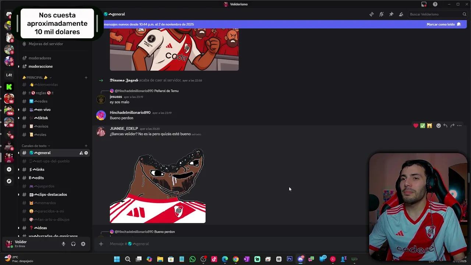Open the inbox icon in title bar
Viewport: 471px width, 265px height.
pyautogui.click(x=424, y=4)
